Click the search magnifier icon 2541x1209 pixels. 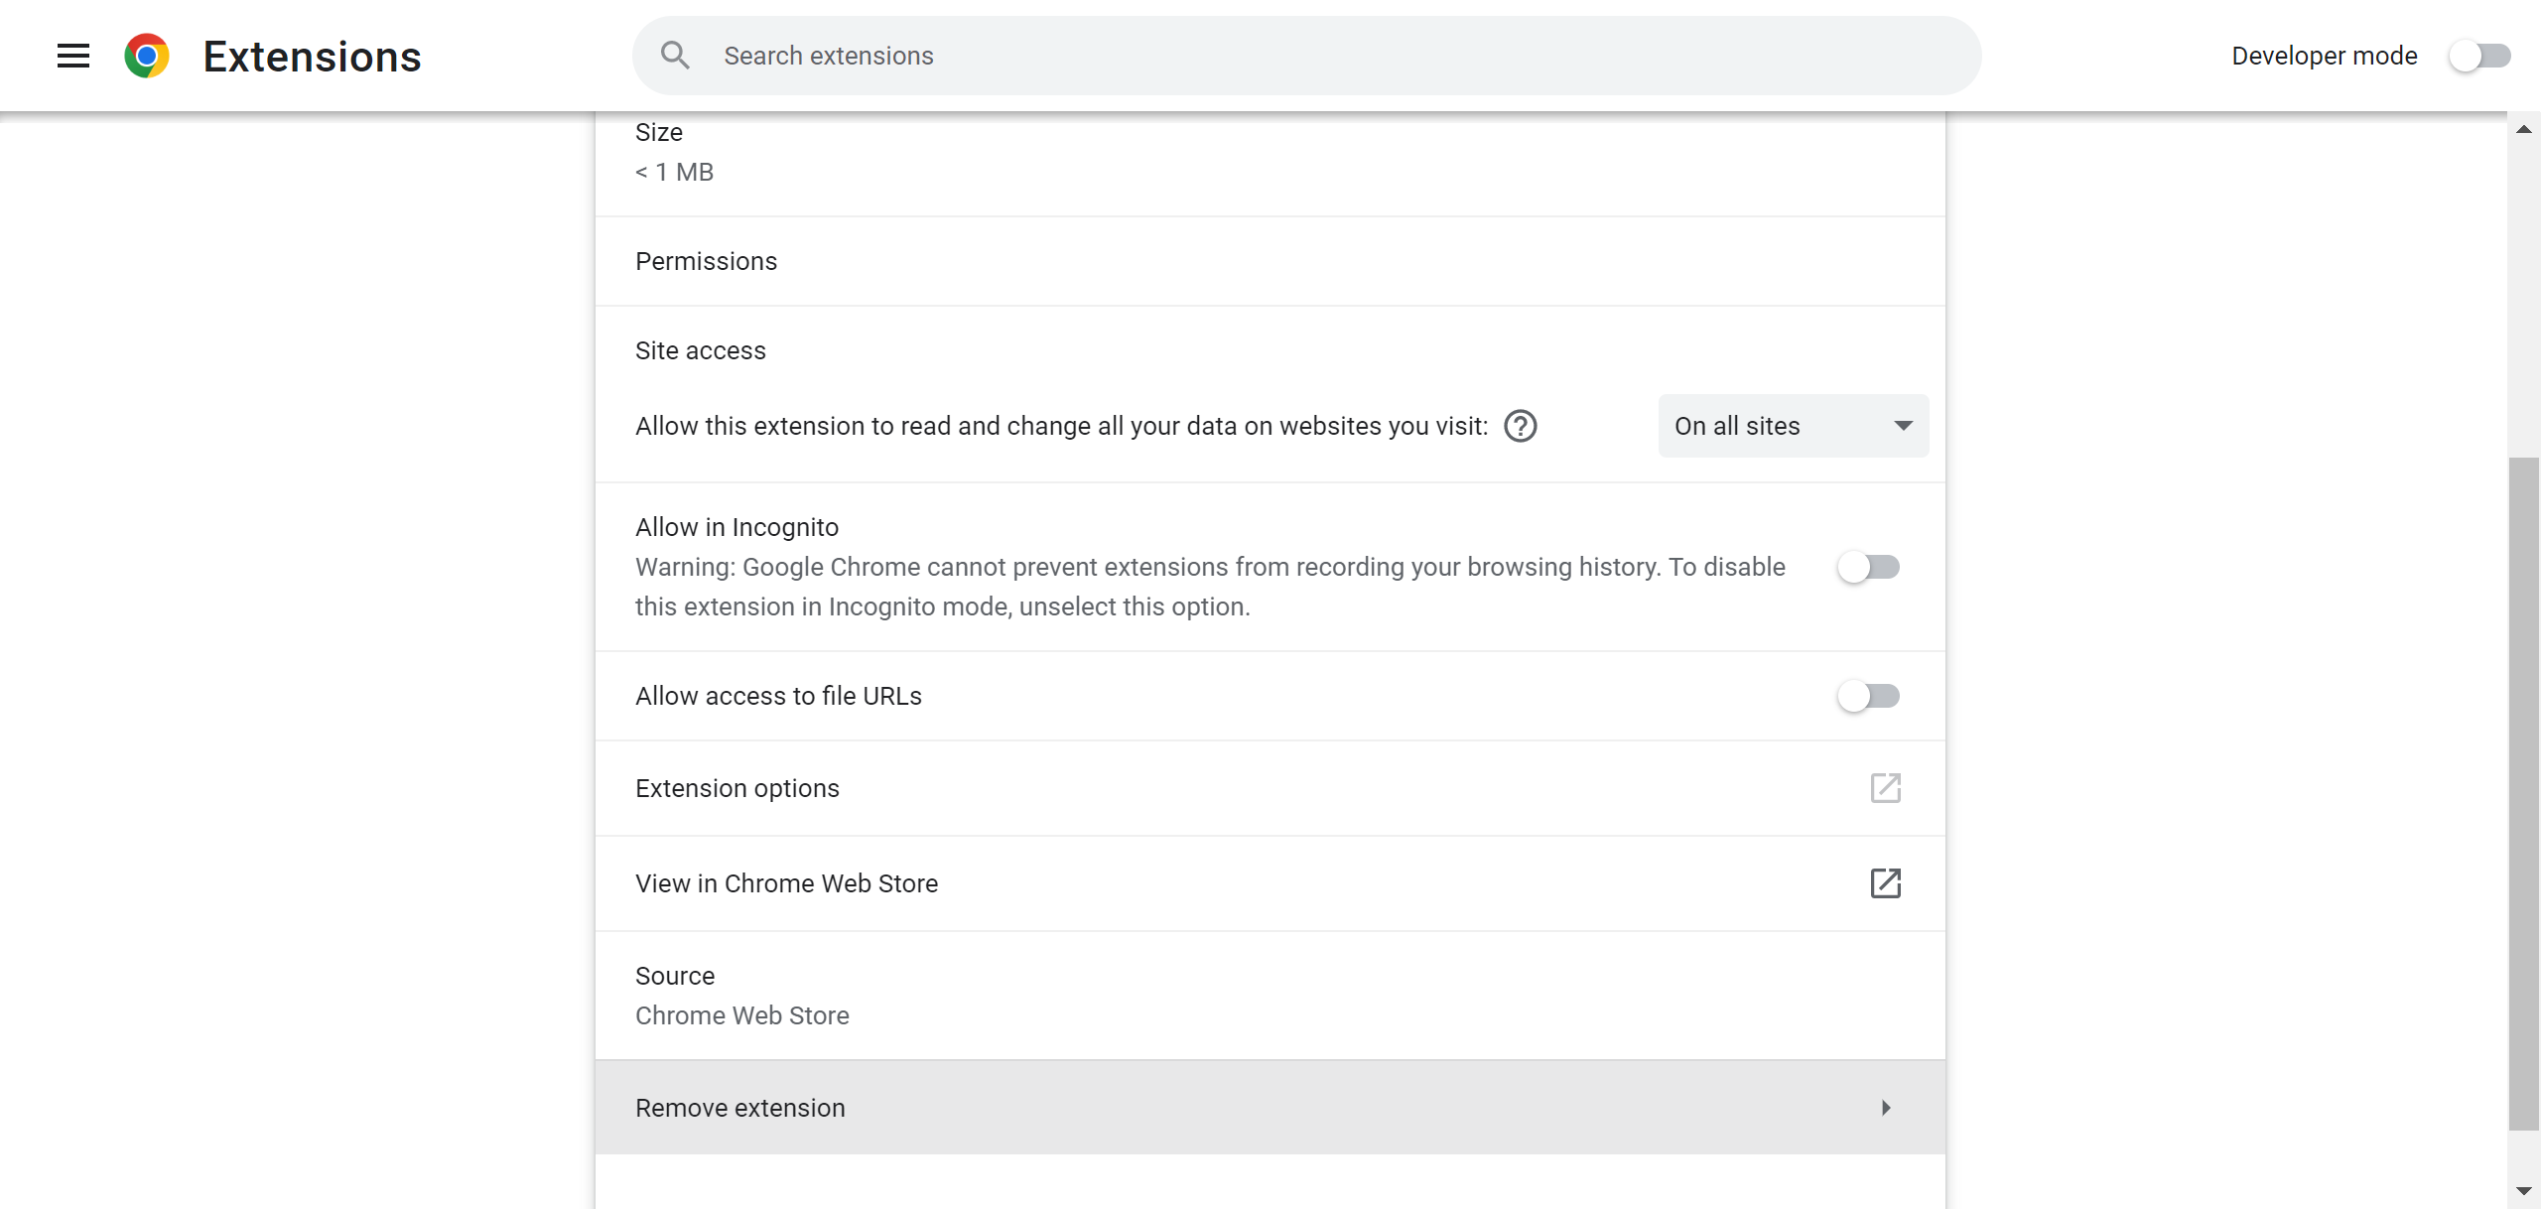click(675, 56)
